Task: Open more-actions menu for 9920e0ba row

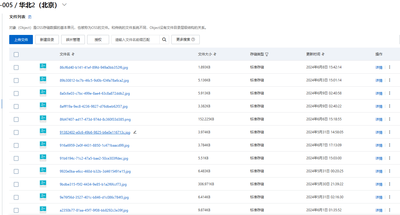Action: tap(390, 171)
